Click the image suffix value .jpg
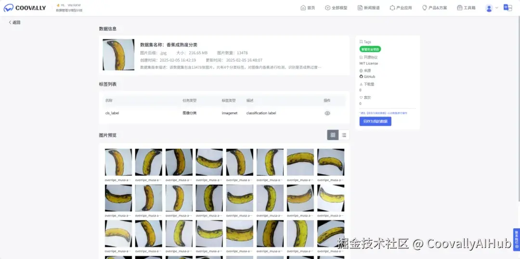Viewport: 520px width, 259px height. [163, 53]
